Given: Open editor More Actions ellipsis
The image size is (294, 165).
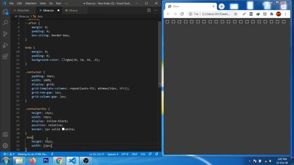Looking at the screenshot, I should pyautogui.click(x=156, y=10).
